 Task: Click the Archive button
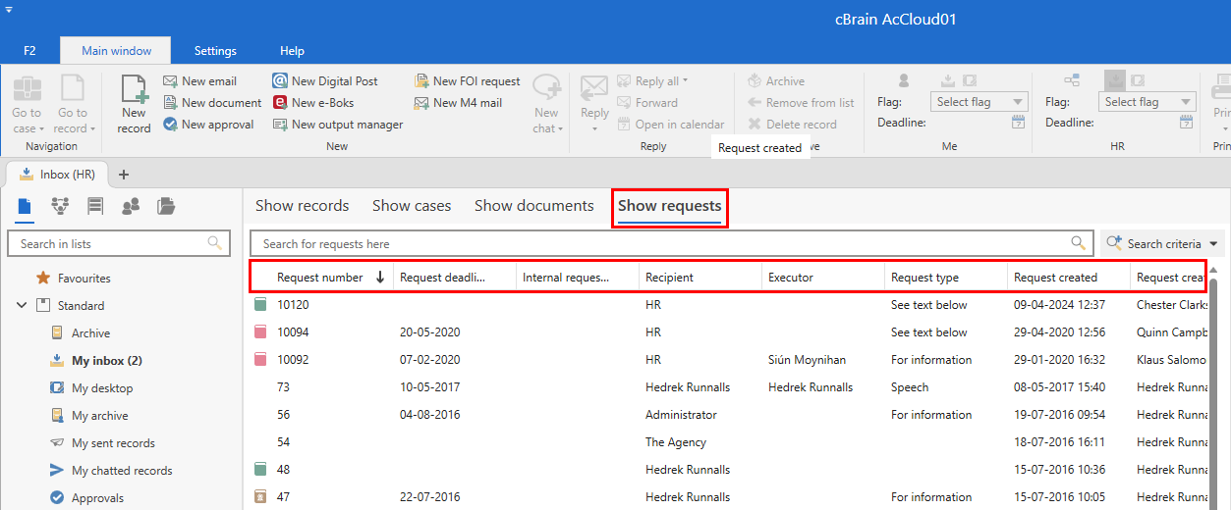point(776,81)
